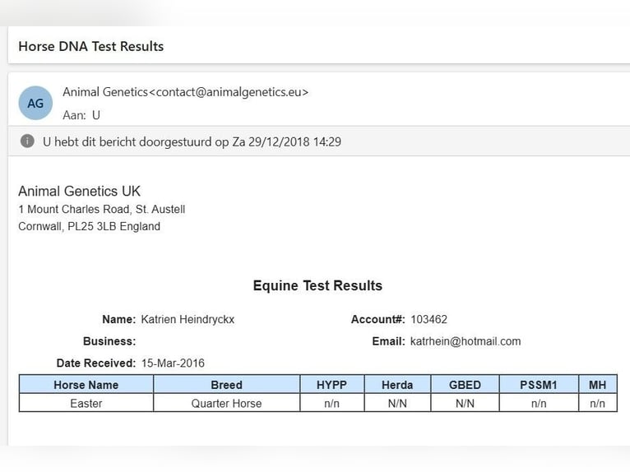This screenshot has width=630, height=472.
Task: Click the Herda column header
Action: [397, 384]
